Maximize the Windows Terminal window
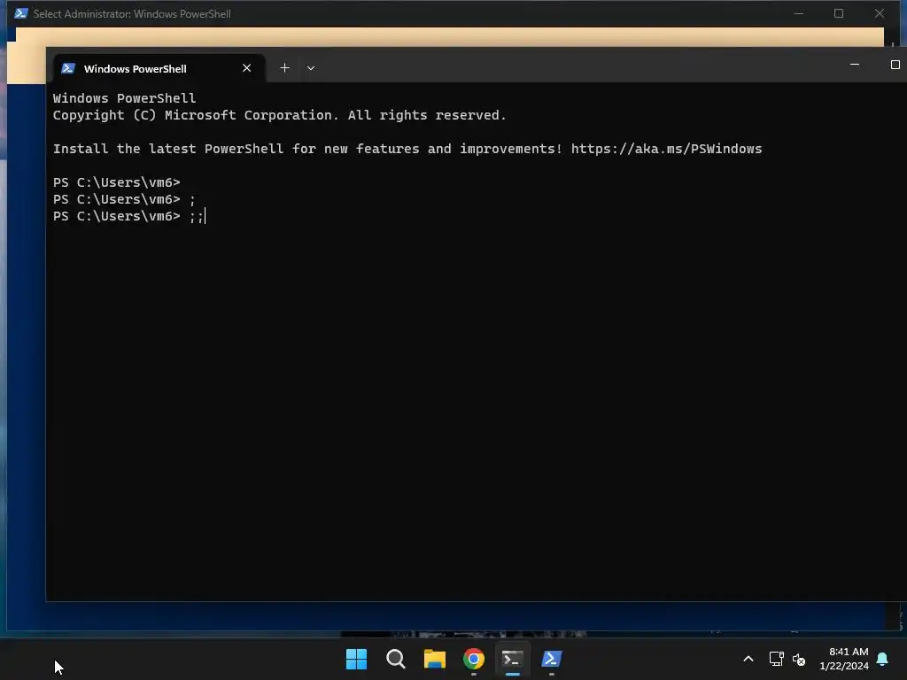This screenshot has width=907, height=680. [x=895, y=65]
